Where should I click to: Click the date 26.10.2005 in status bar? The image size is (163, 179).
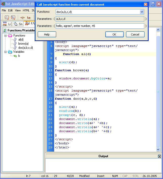click(150, 176)
